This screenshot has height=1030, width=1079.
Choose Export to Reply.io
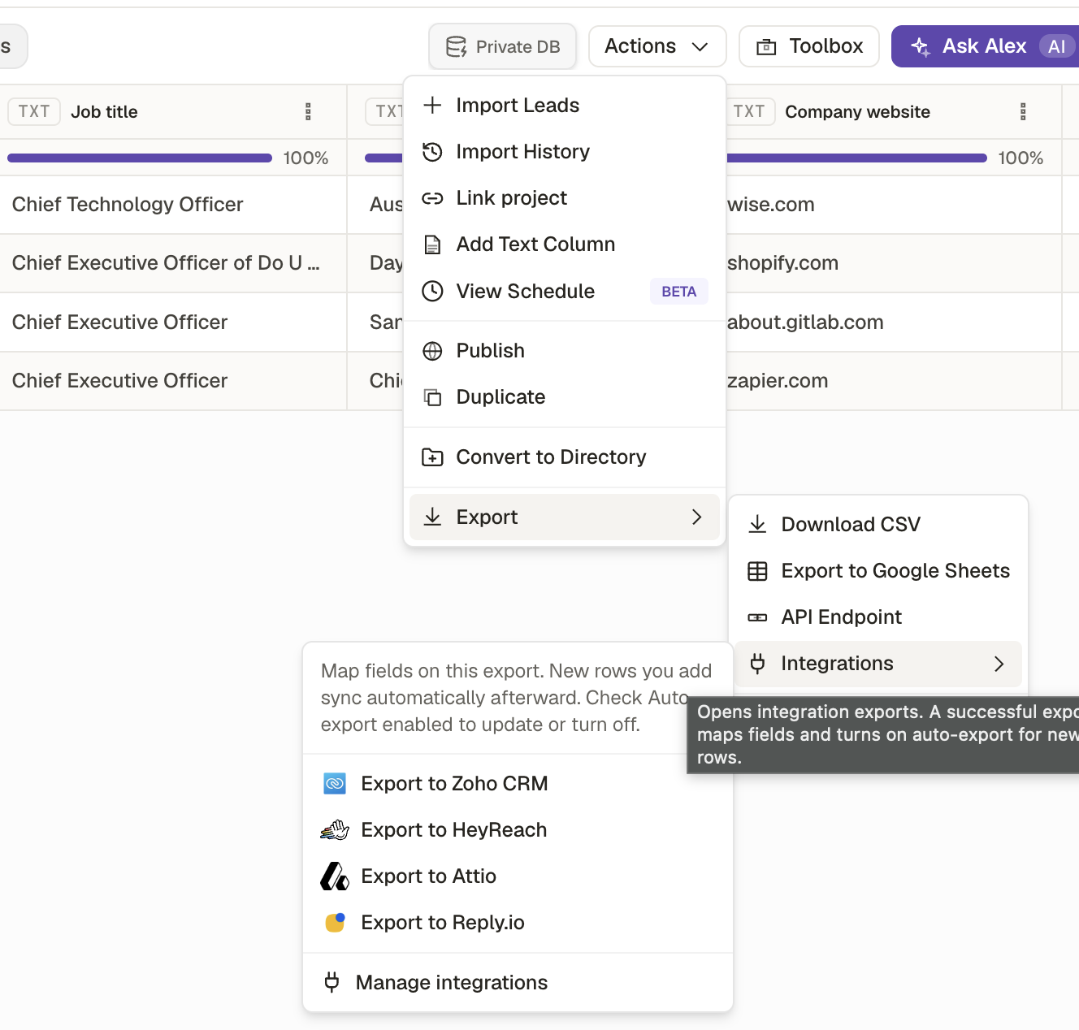pyautogui.click(x=518, y=923)
